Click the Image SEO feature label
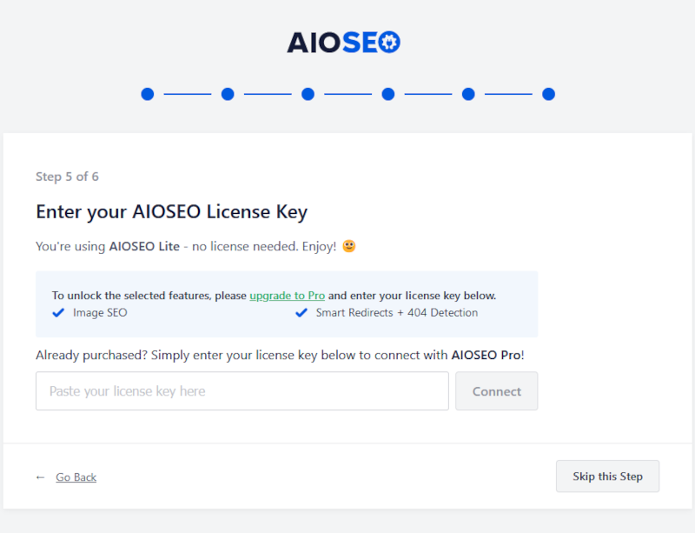695x533 pixels. click(100, 313)
